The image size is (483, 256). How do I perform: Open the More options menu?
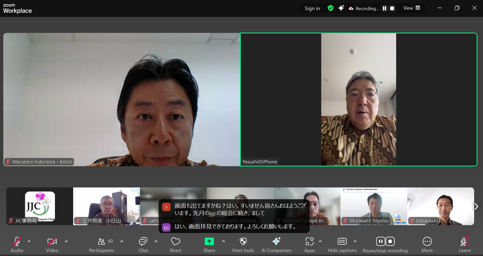point(427,244)
